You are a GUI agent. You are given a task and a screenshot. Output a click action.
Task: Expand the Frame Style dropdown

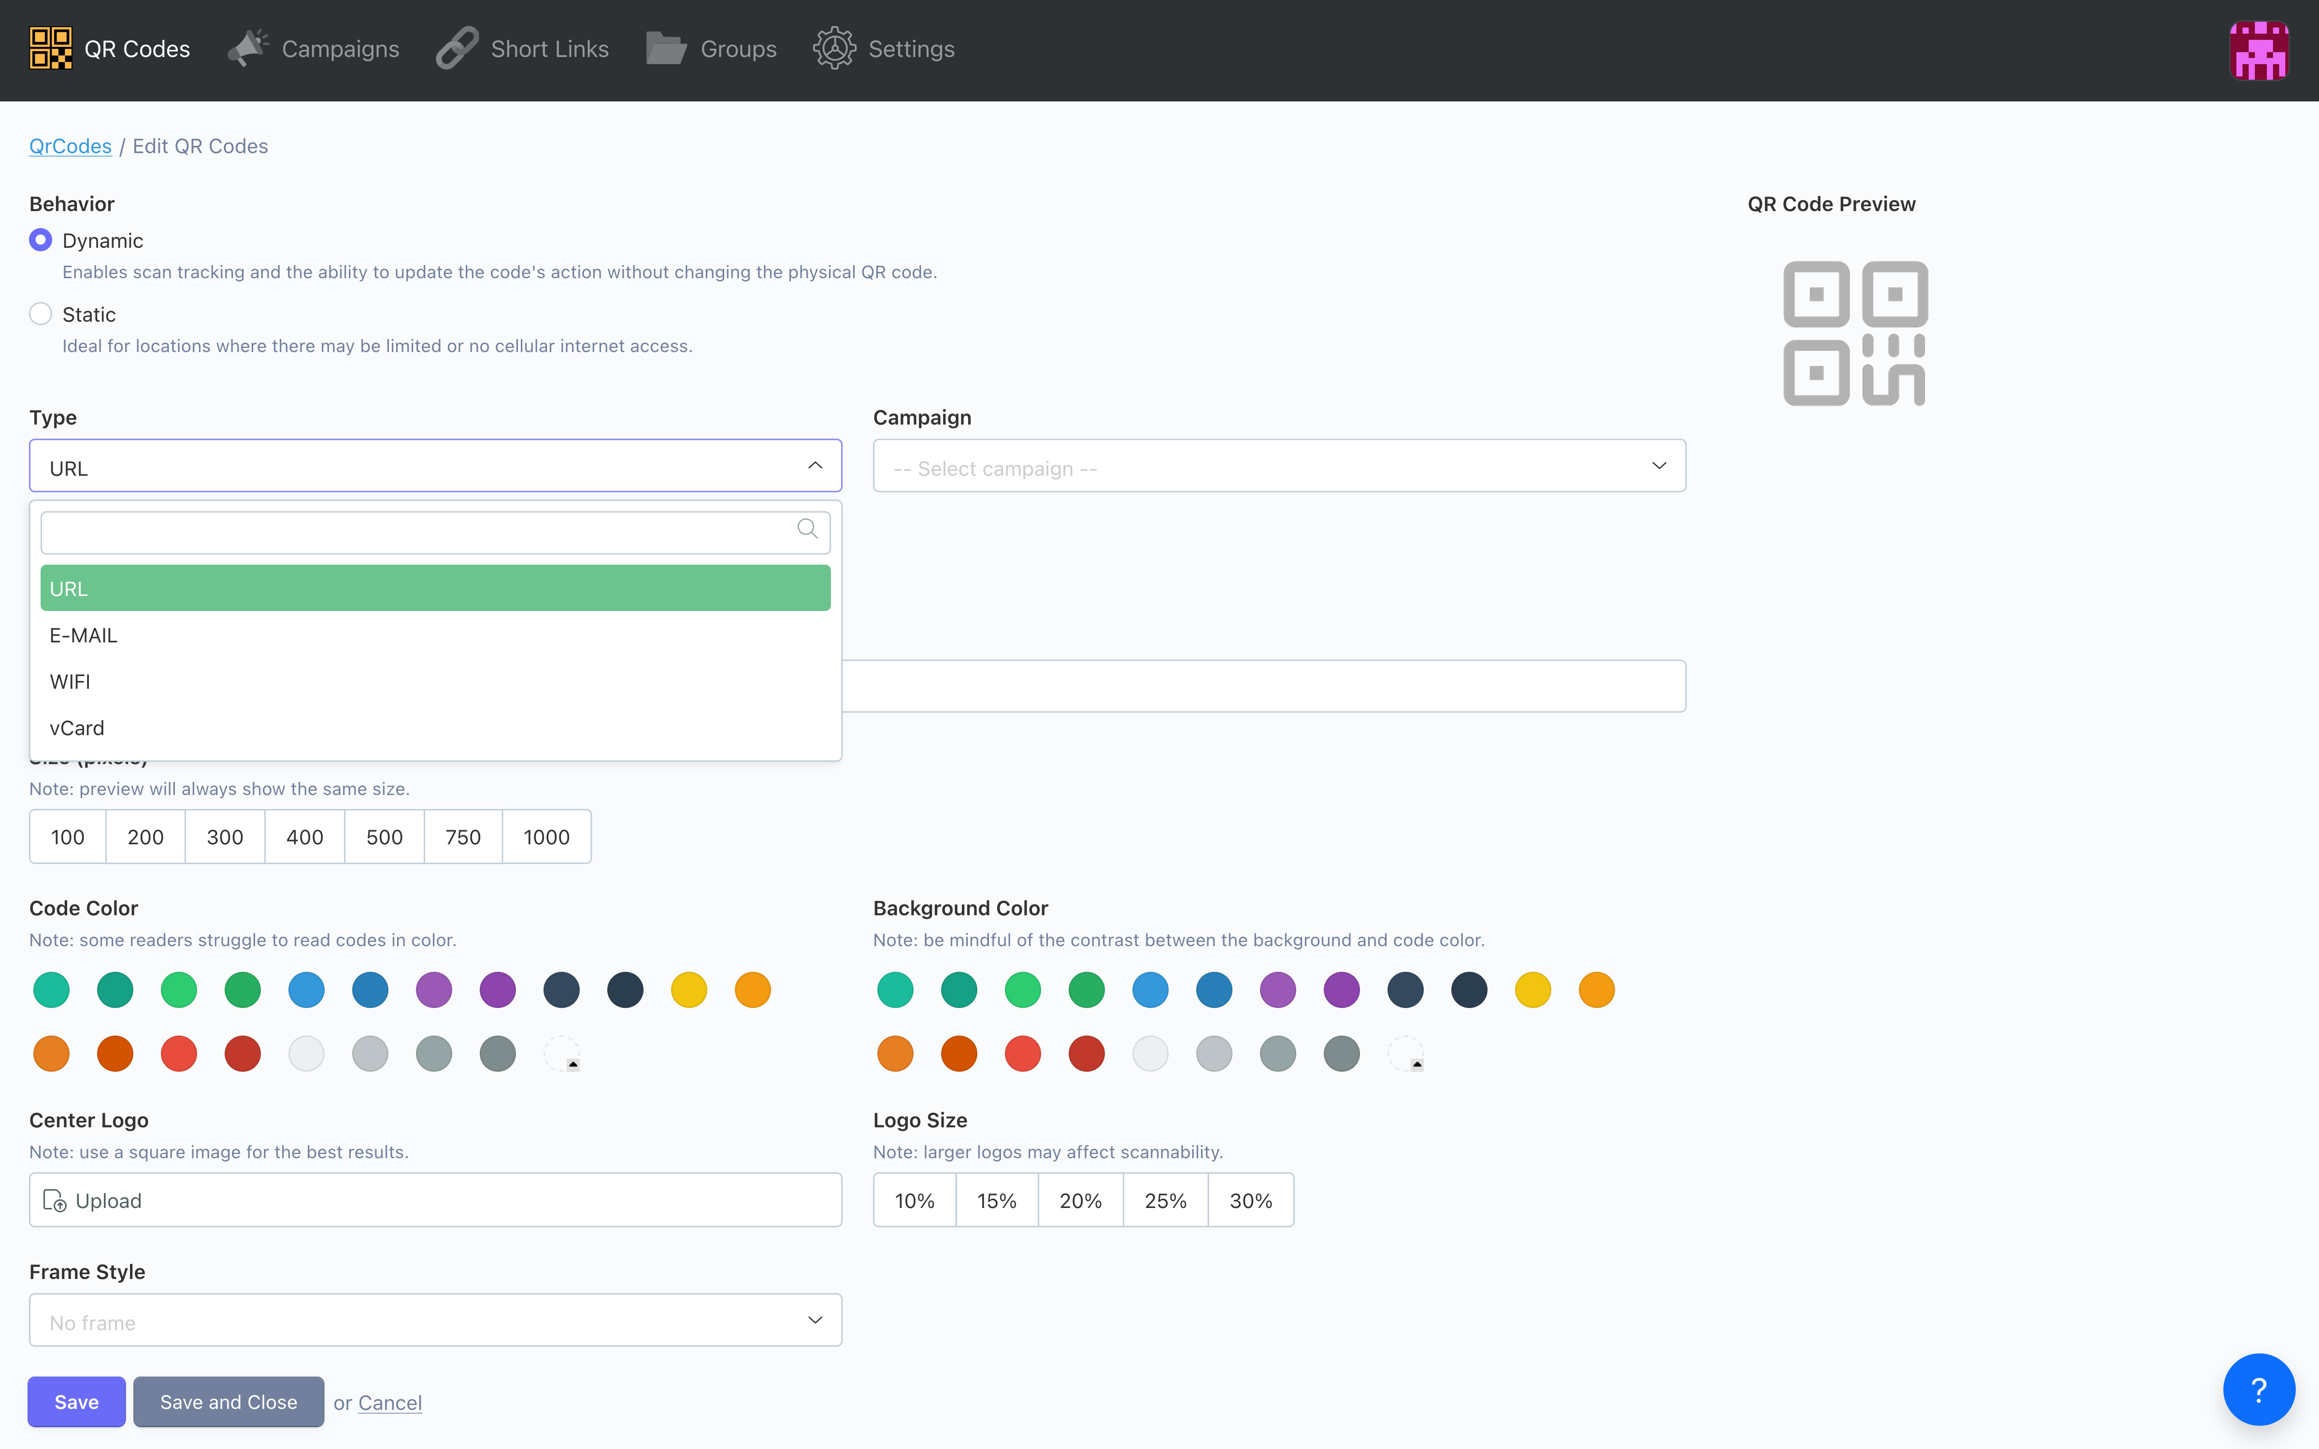click(x=435, y=1320)
